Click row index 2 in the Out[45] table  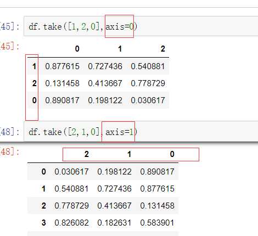point(34,83)
